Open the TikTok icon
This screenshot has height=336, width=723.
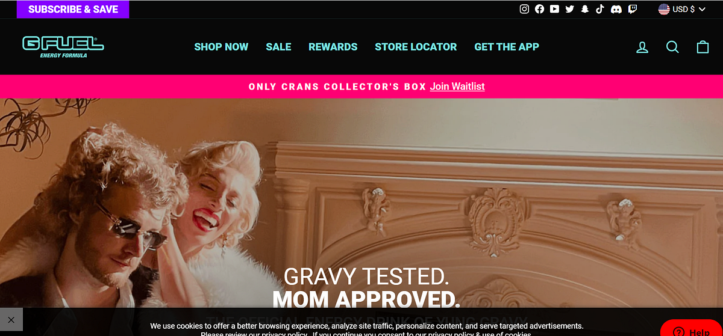coord(599,9)
